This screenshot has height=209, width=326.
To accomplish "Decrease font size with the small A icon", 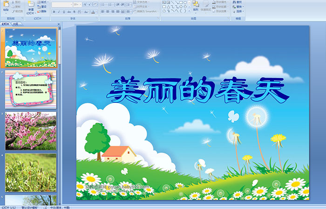I will click(90, 4).
